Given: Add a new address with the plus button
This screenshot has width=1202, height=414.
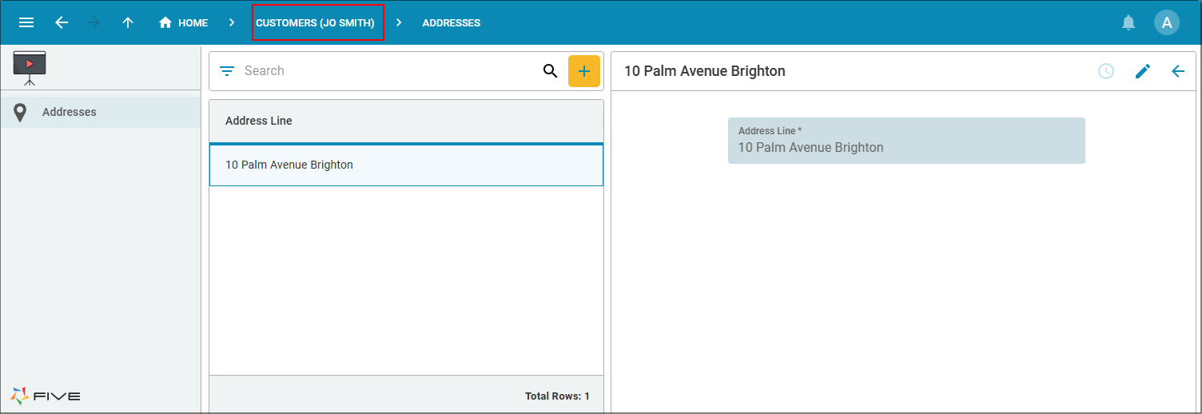Looking at the screenshot, I should (584, 71).
